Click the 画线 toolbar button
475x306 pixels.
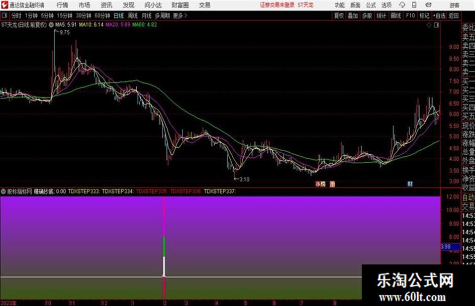[396, 16]
